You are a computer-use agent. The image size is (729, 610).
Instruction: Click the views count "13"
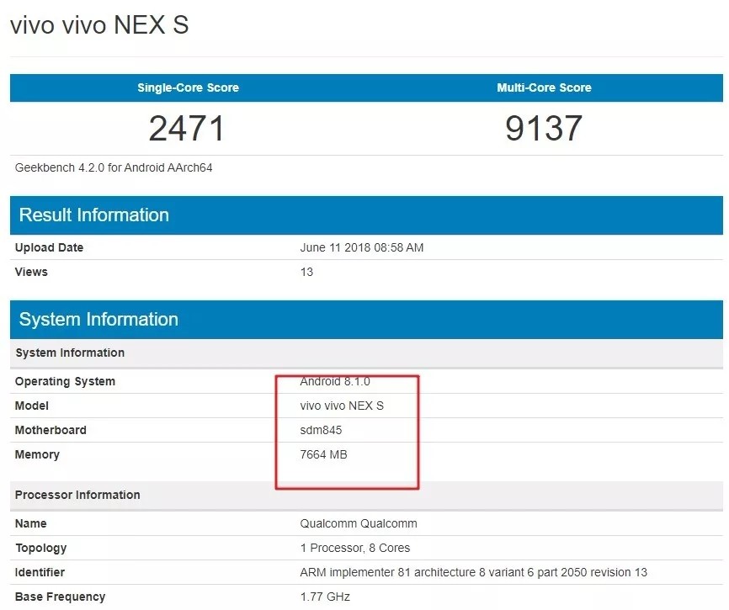[x=307, y=272]
